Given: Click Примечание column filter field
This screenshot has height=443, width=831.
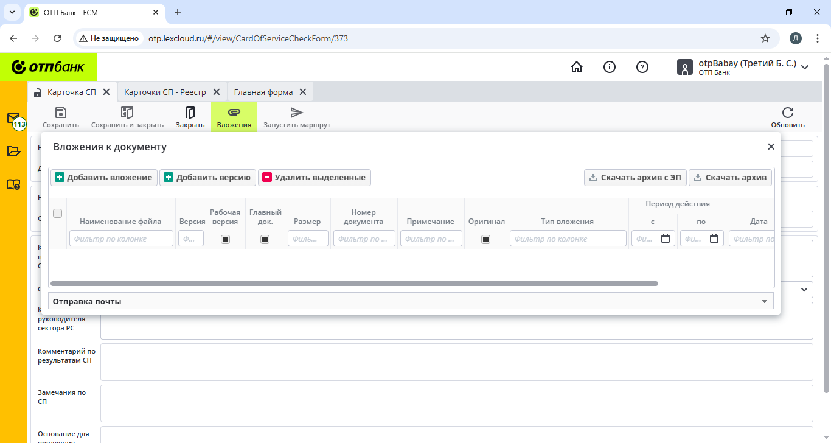Looking at the screenshot, I should pyautogui.click(x=431, y=239).
